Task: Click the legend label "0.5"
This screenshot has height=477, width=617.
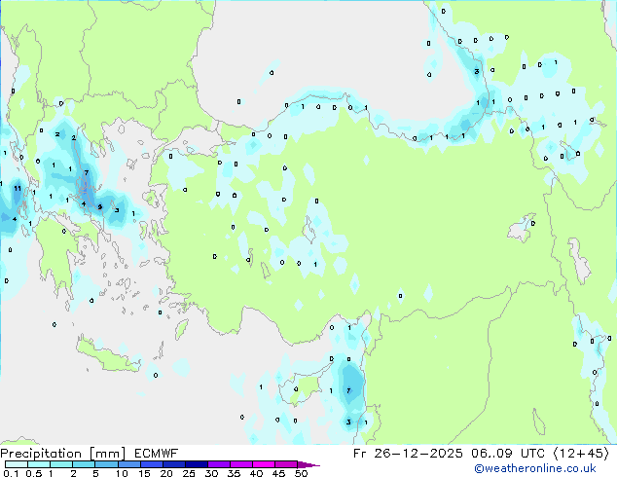Action: (33, 473)
